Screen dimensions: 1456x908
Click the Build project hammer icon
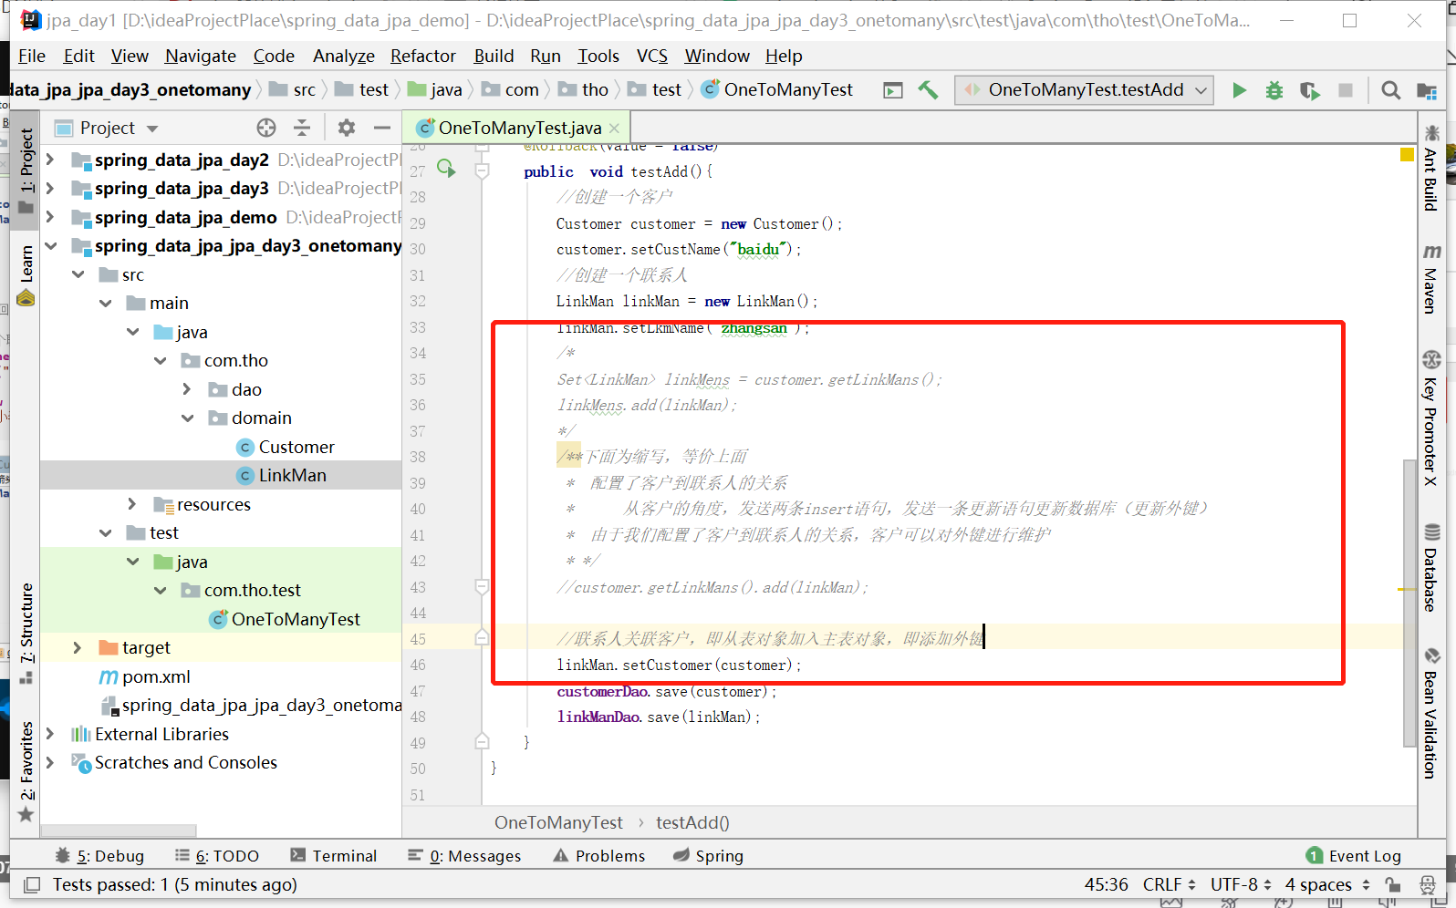928,90
